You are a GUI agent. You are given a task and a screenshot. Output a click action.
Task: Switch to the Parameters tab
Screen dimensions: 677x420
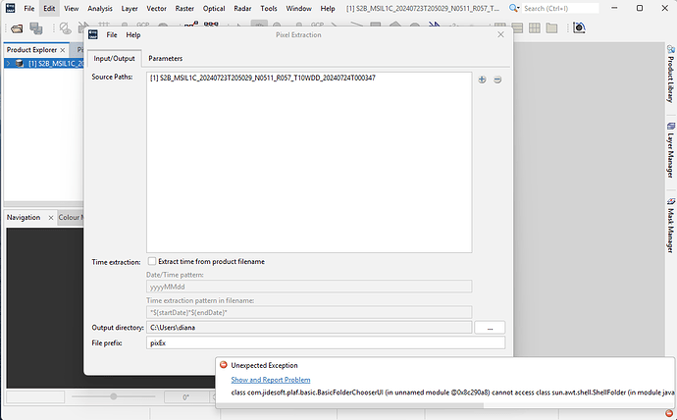(165, 59)
